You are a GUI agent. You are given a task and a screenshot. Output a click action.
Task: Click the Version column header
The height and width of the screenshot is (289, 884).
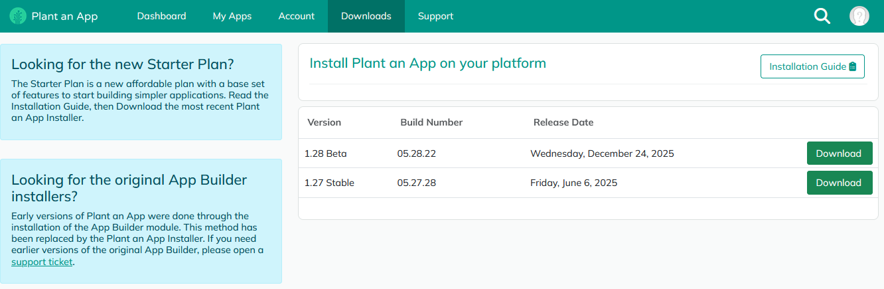click(x=324, y=122)
